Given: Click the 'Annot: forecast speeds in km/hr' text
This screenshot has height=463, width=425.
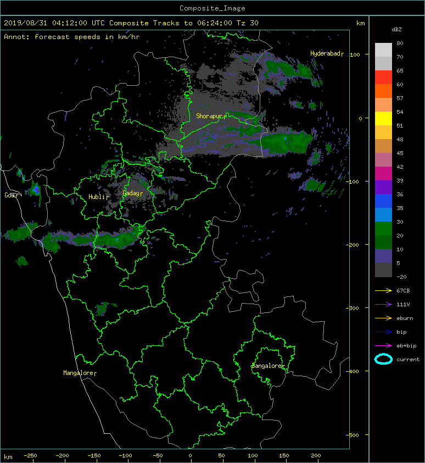Looking at the screenshot, I should (72, 37).
